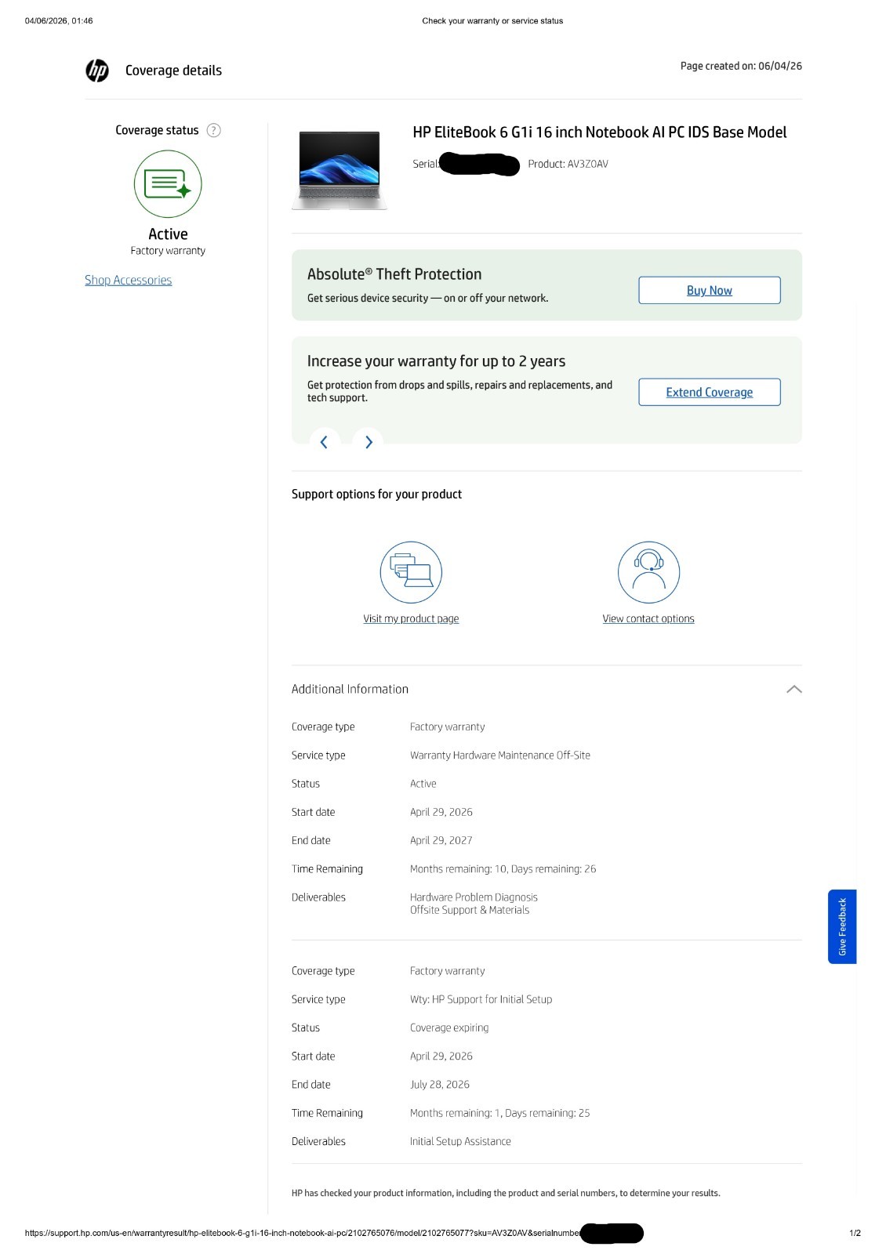886x1254 pixels.
Task: Click the Initial Setup Assistance deliverable
Action: click(x=460, y=1141)
